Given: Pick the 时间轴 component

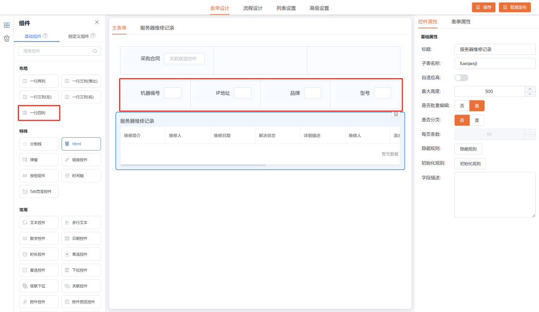Looking at the screenshot, I should 81,175.
